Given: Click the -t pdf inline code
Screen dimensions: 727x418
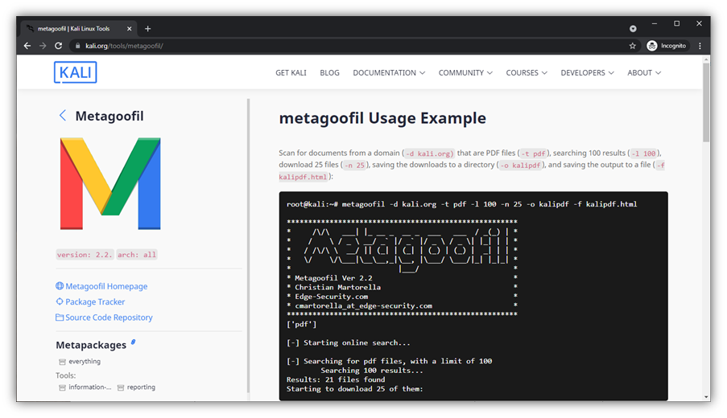Looking at the screenshot, I should coord(533,154).
